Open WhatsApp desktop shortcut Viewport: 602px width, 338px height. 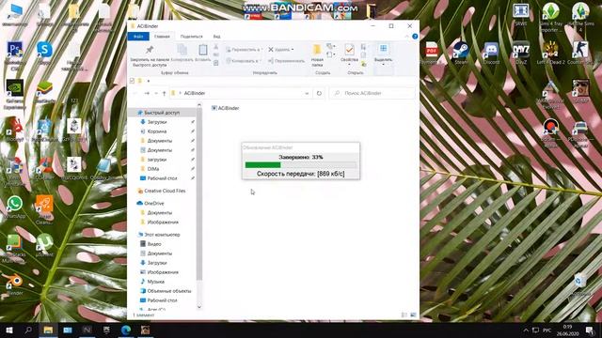tap(15, 206)
